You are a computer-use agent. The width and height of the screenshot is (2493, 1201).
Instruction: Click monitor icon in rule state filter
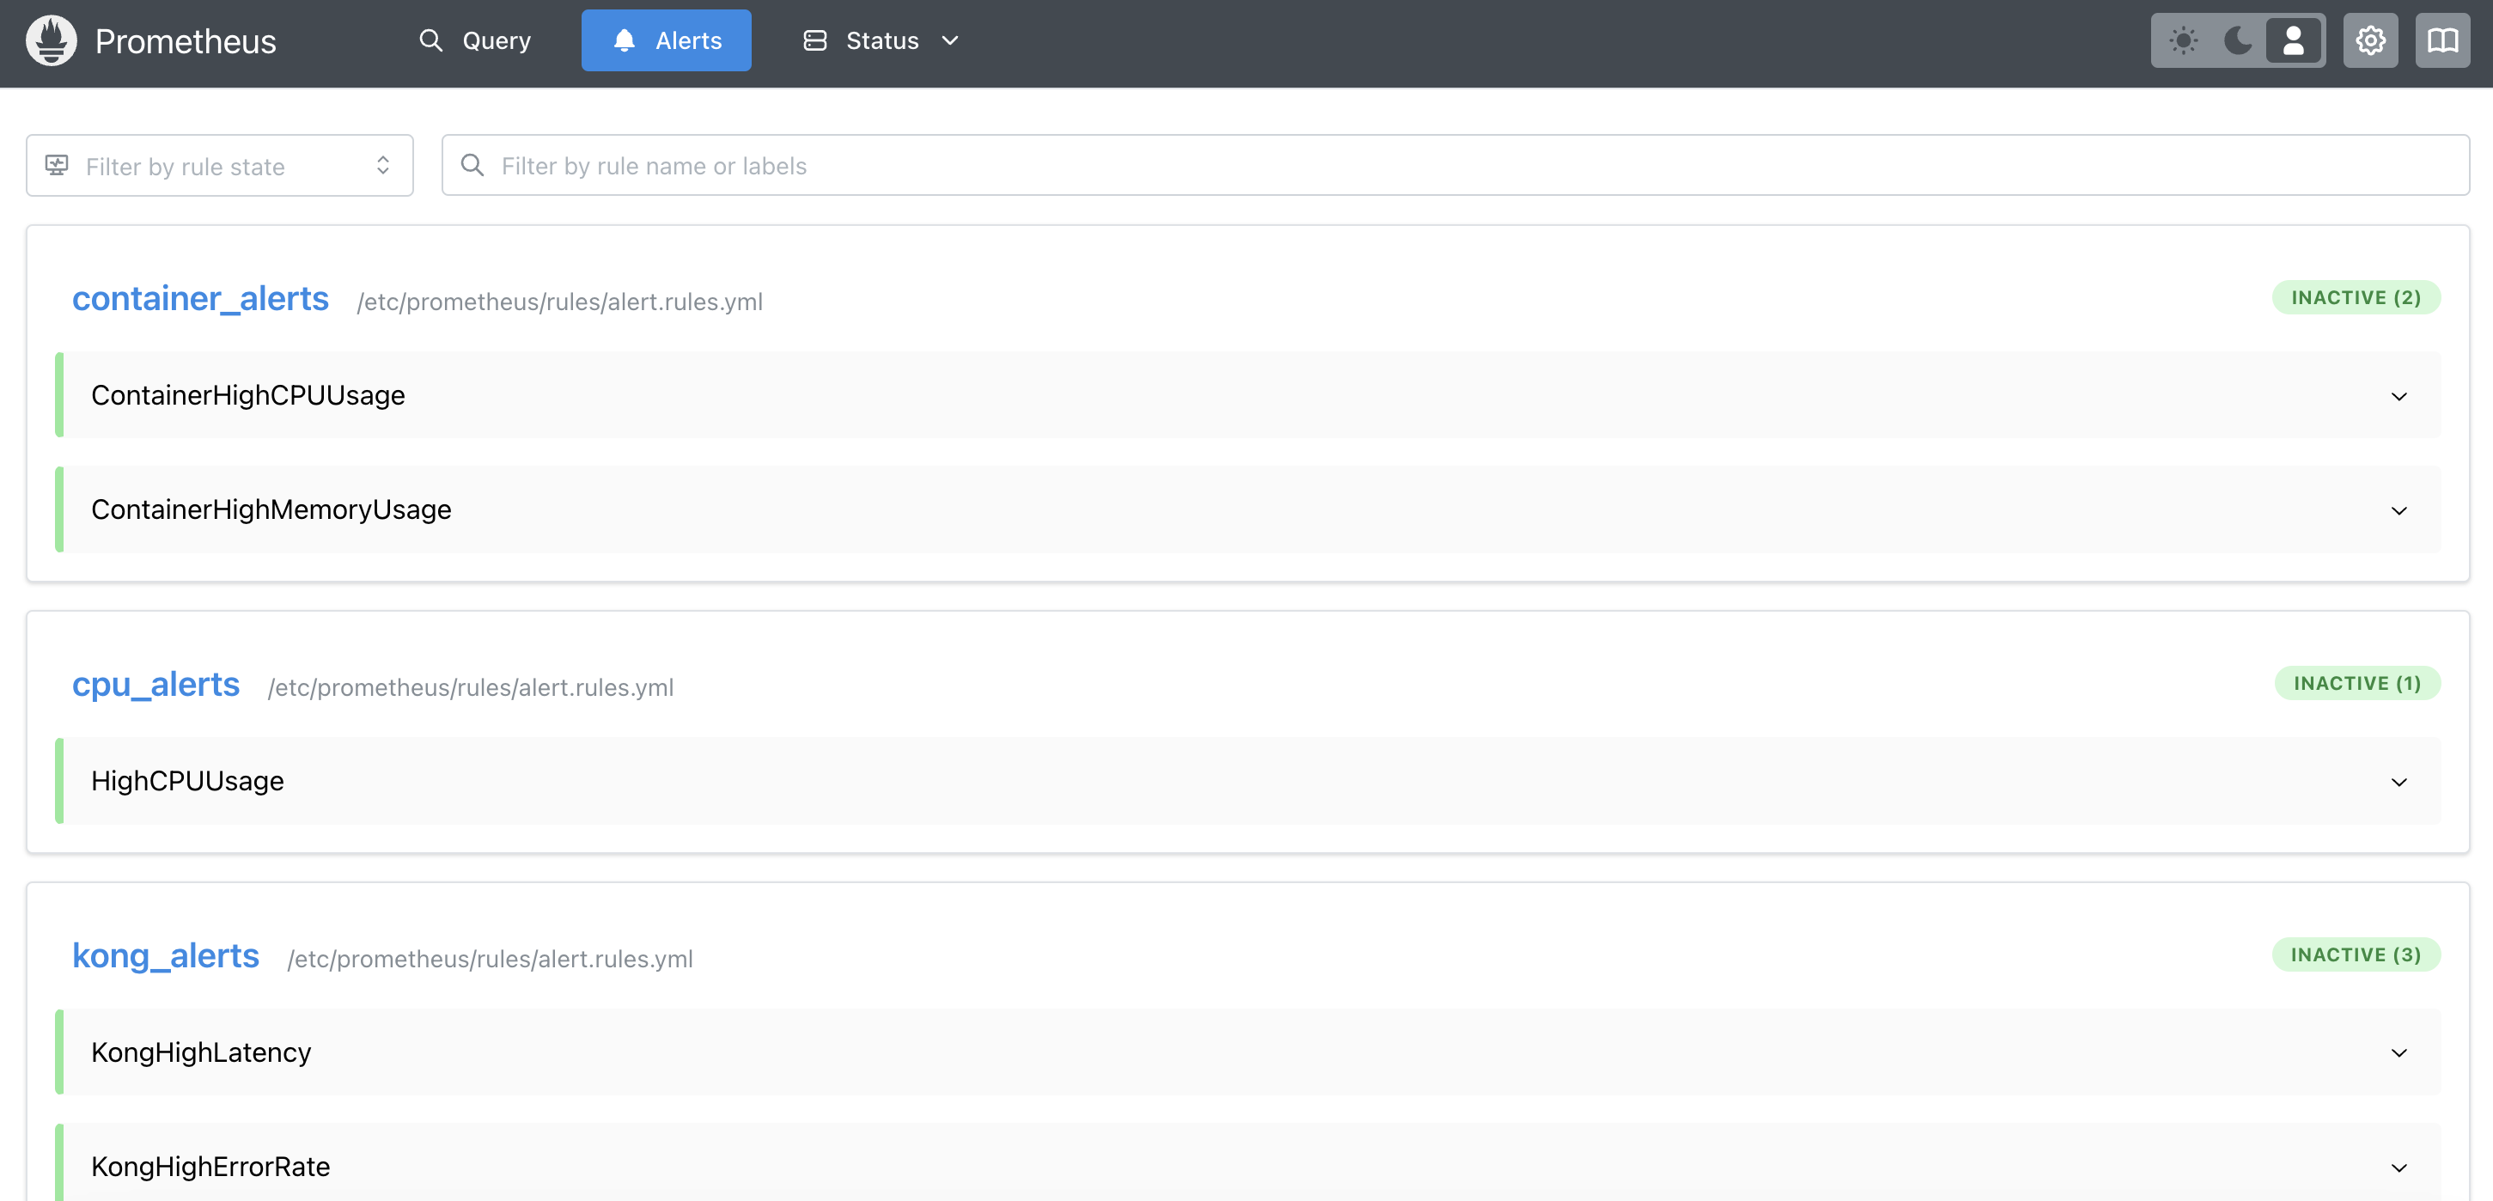57,166
